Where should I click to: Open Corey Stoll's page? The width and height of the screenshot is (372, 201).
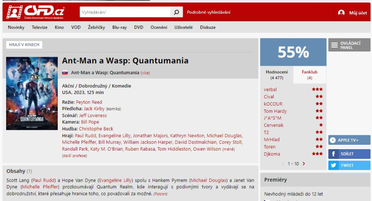pyautogui.click(x=230, y=142)
